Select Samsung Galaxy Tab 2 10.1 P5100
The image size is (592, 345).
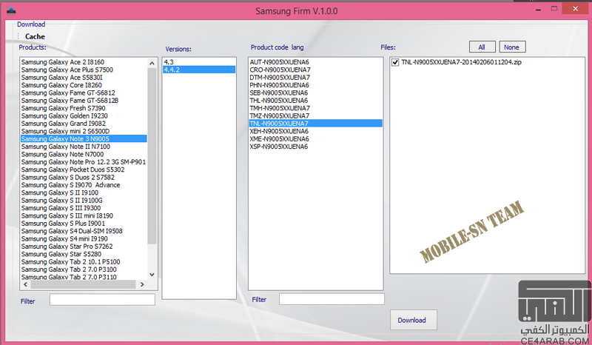pos(84,262)
